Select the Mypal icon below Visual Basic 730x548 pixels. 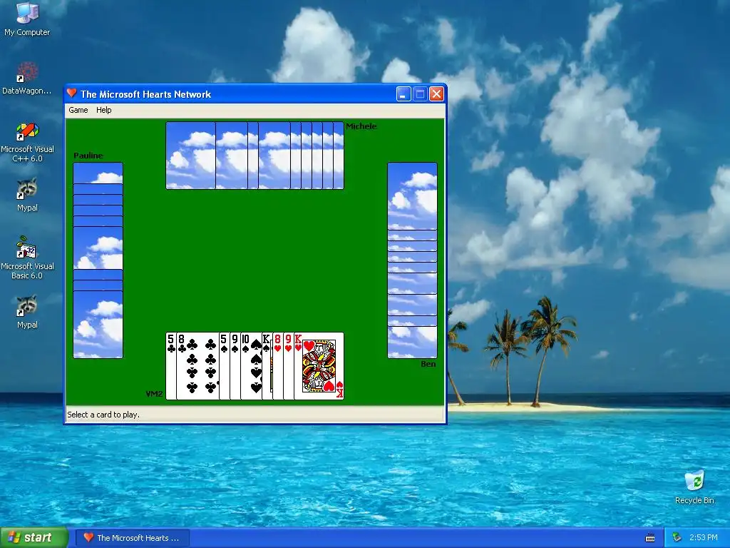pos(27,312)
